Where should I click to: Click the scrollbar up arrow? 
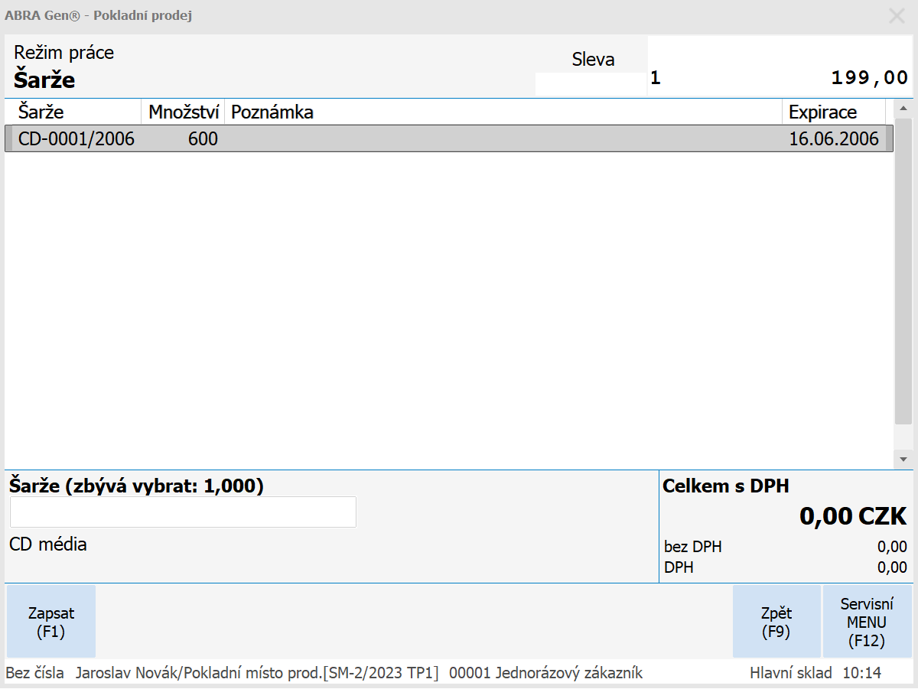click(903, 108)
